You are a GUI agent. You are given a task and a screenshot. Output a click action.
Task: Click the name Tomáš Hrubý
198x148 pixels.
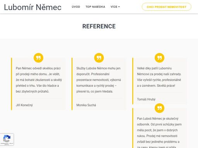[x=146, y=99]
